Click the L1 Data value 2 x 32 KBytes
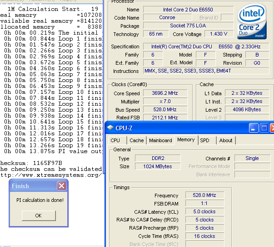The width and height of the screenshot is (274, 247). coord(247,93)
